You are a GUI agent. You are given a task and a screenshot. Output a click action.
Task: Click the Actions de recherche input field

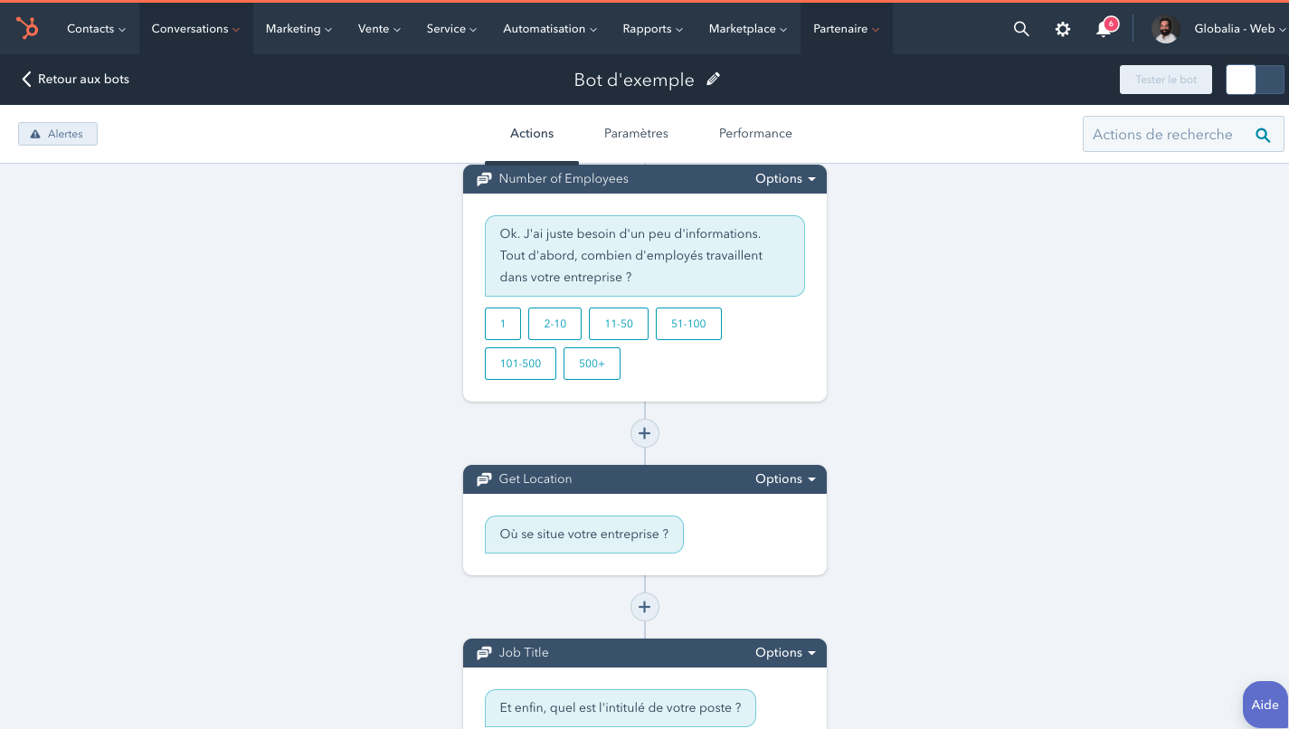(x=1162, y=135)
